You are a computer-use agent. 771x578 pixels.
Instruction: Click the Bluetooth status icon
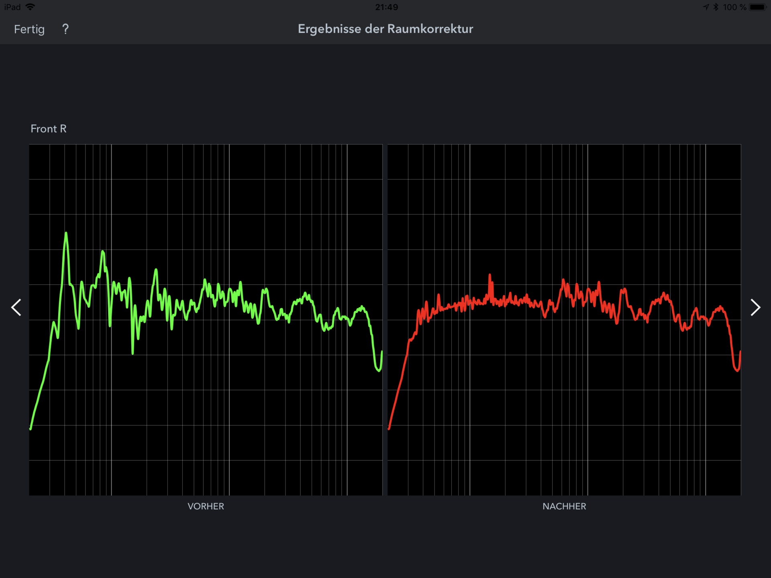coord(716,7)
